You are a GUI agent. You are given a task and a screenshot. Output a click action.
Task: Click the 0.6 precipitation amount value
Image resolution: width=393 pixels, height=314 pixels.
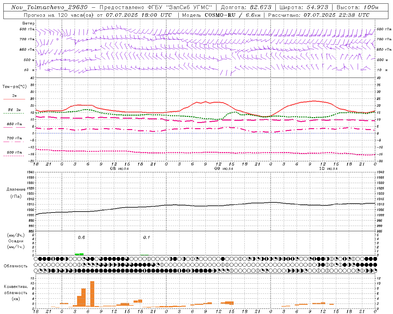(81, 237)
